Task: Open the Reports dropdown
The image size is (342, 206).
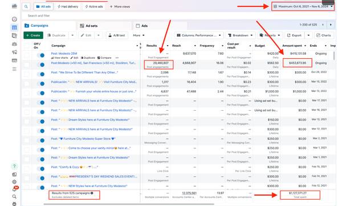Action: (270, 35)
